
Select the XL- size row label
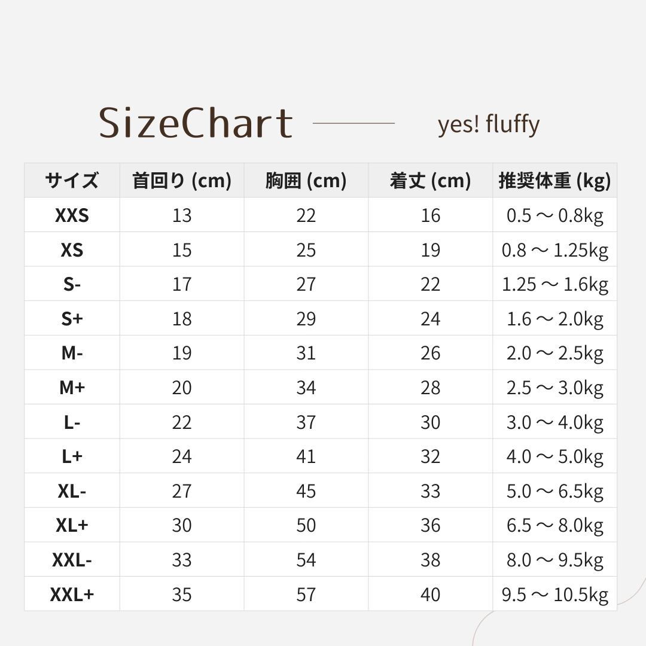[72, 491]
